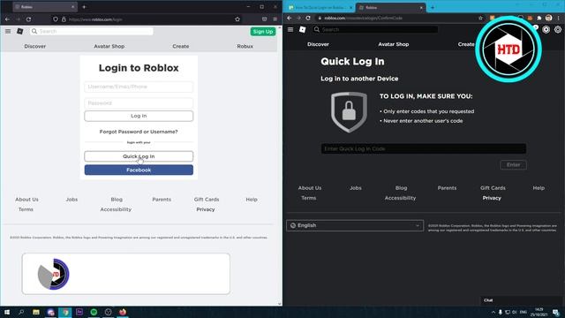This screenshot has width=565, height=318.
Task: Open Firefox Pocket save icon
Action: pos(265,19)
